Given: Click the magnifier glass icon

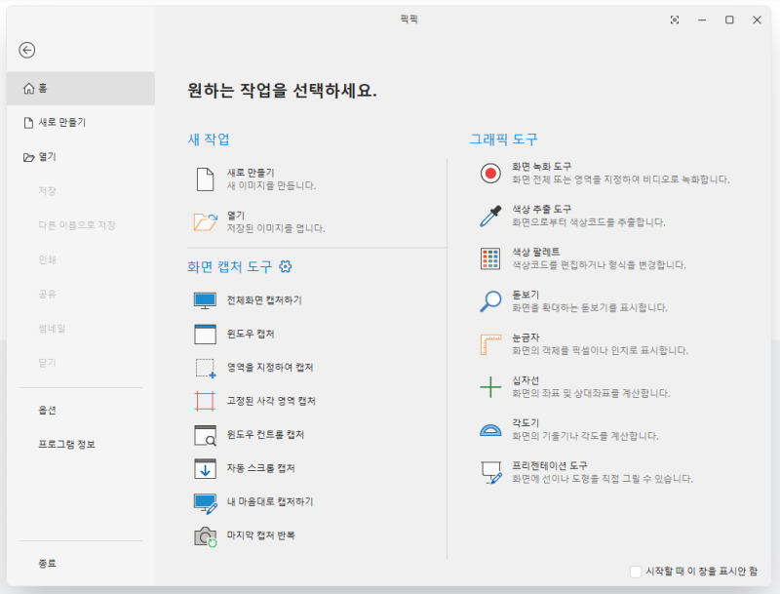Looking at the screenshot, I should 490,301.
